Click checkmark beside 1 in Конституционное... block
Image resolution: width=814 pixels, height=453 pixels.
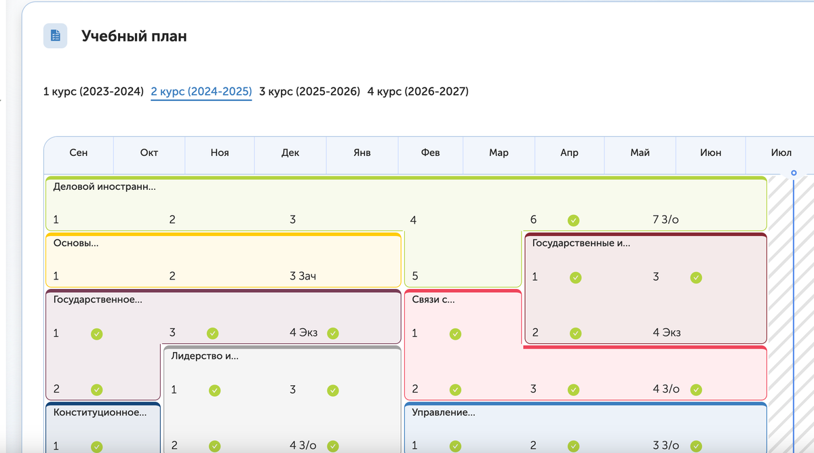pos(97,446)
